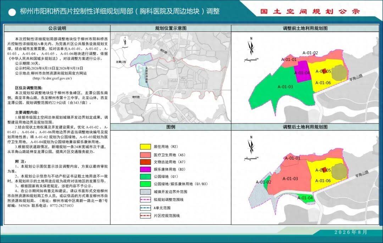
Task: Select the 公示说明 panel header
Action: pyautogui.click(x=57, y=28)
